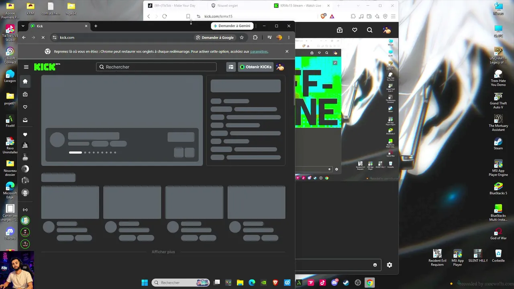This screenshot has height=289, width=514.
Task: Open the Chrome profile avatar
Action: (279, 37)
